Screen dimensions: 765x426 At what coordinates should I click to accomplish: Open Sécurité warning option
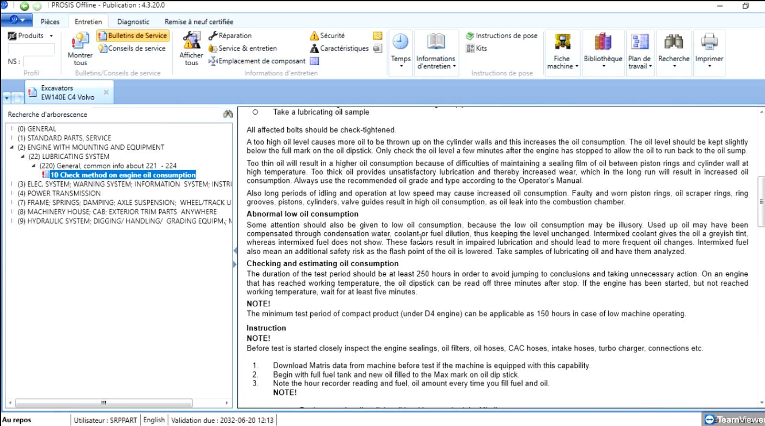[x=327, y=35]
